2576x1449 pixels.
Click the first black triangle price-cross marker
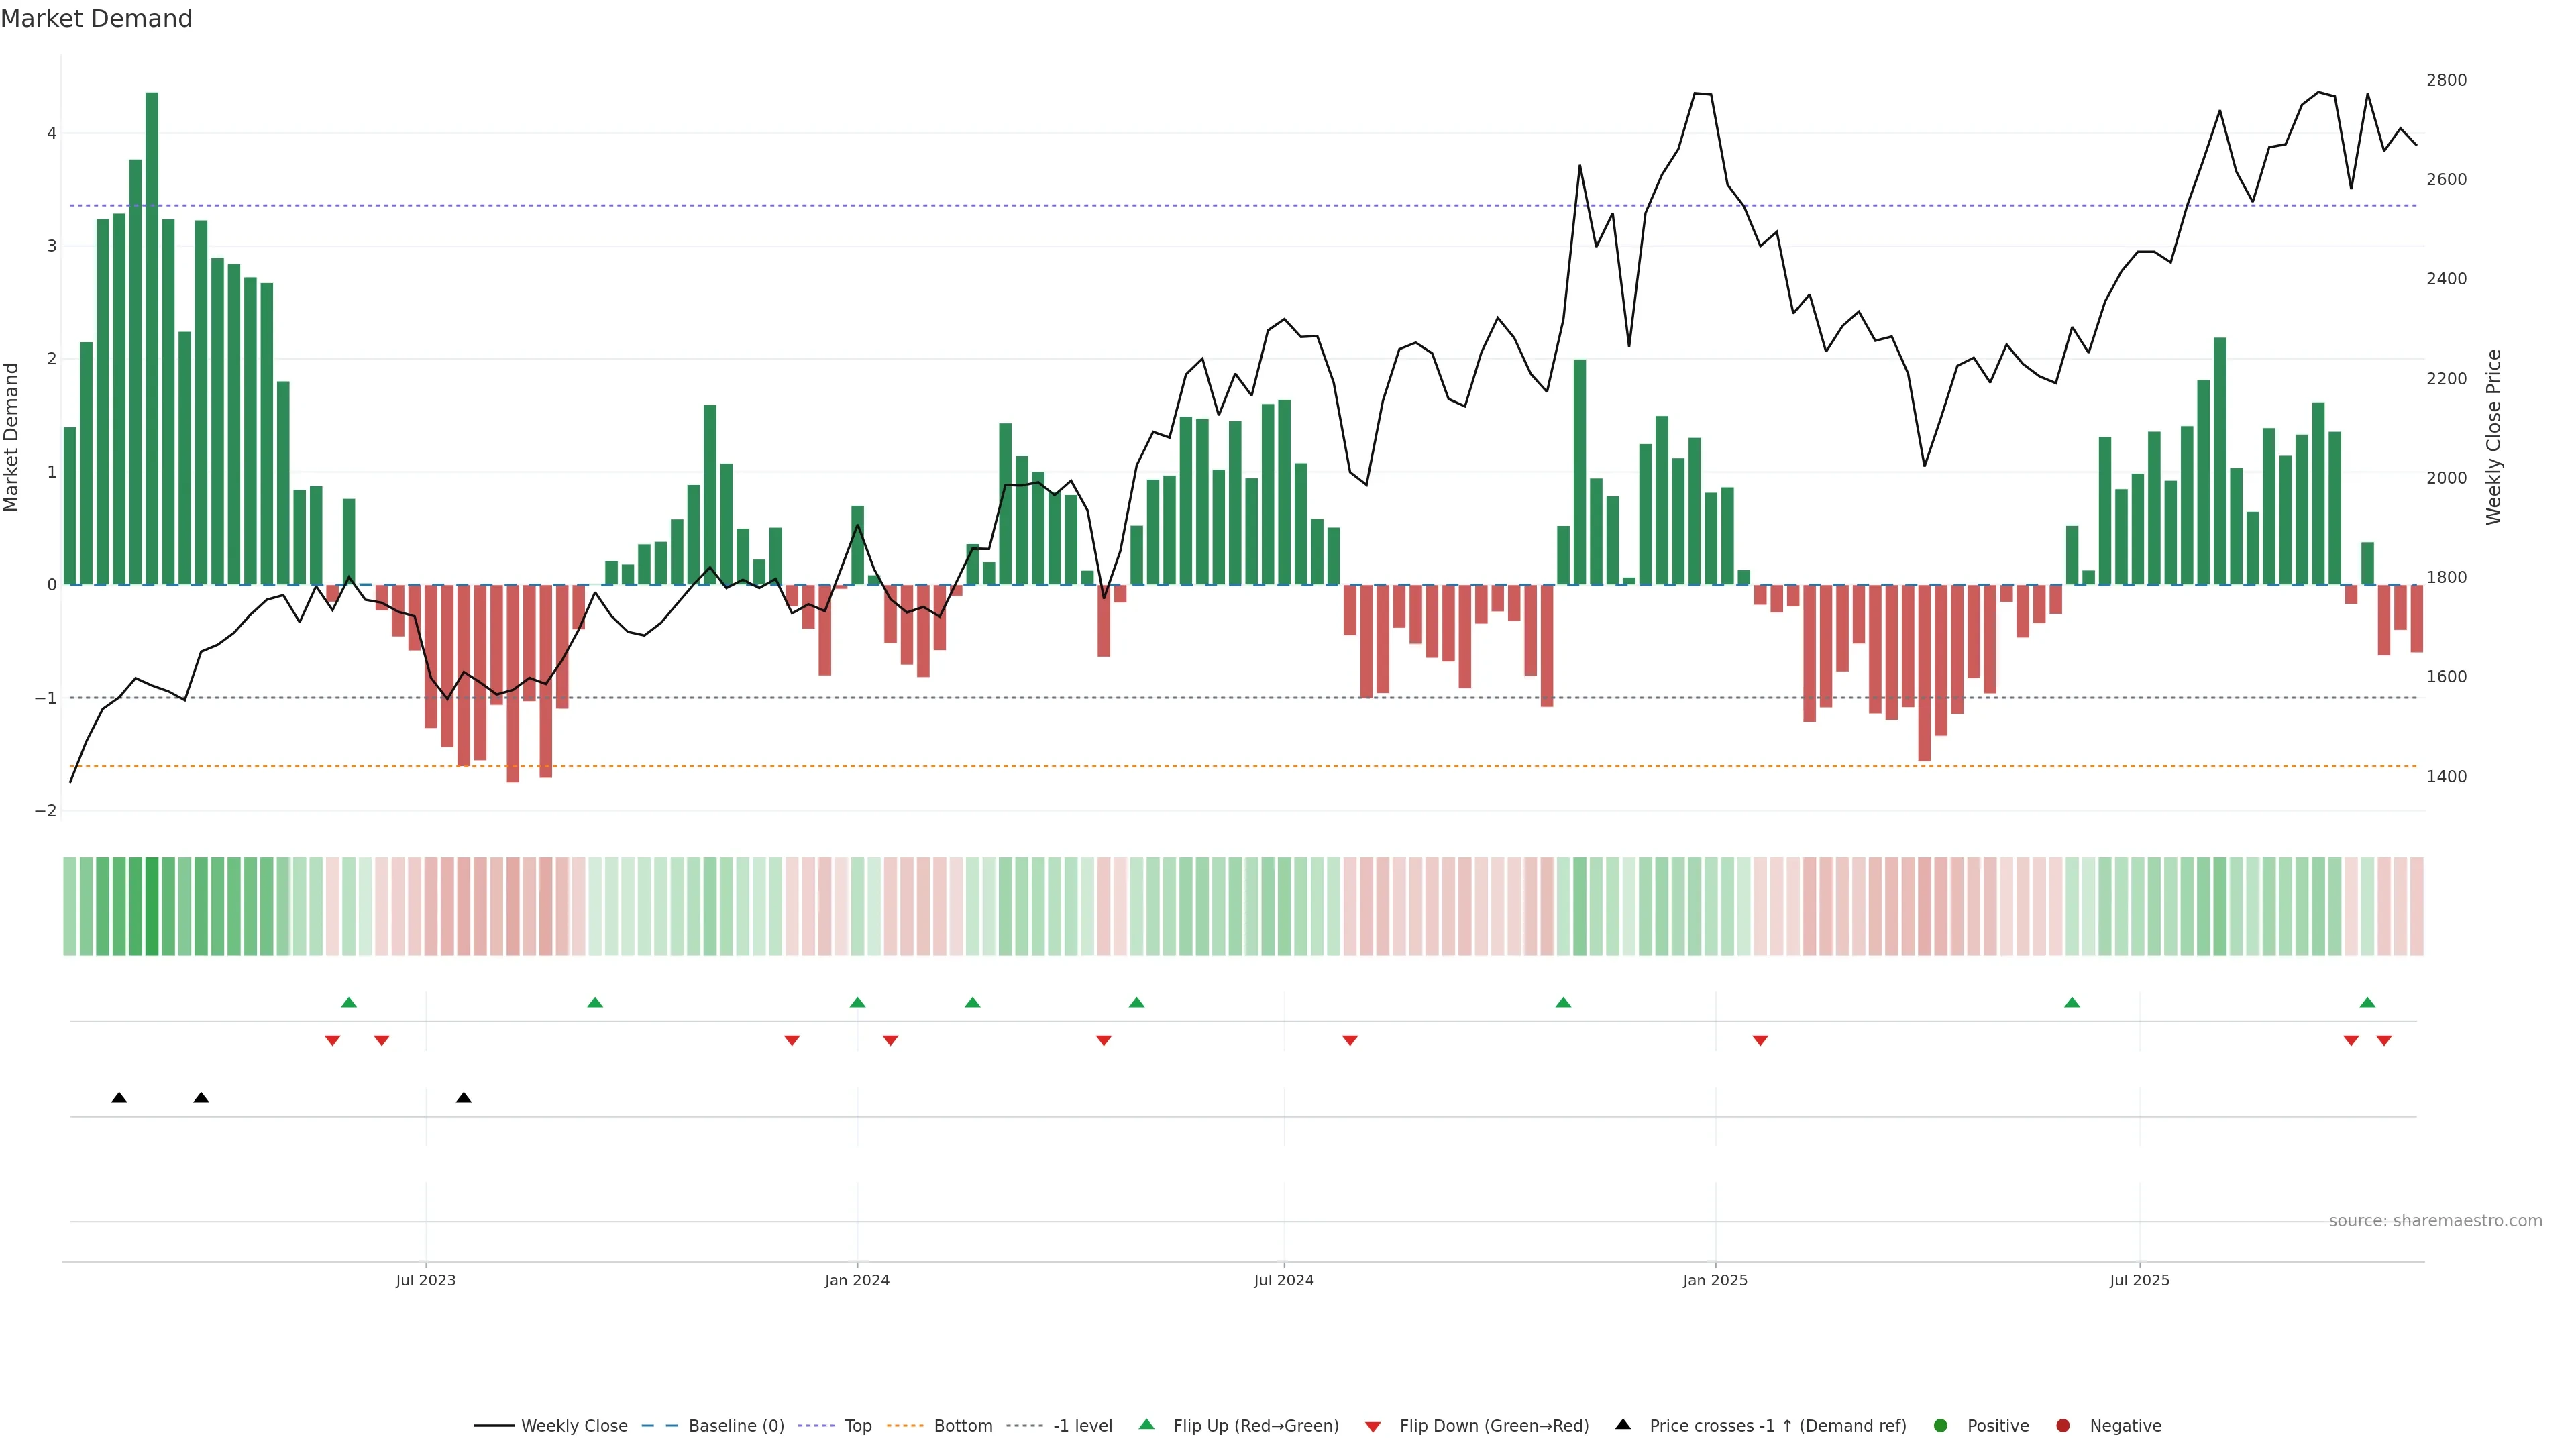(119, 1098)
